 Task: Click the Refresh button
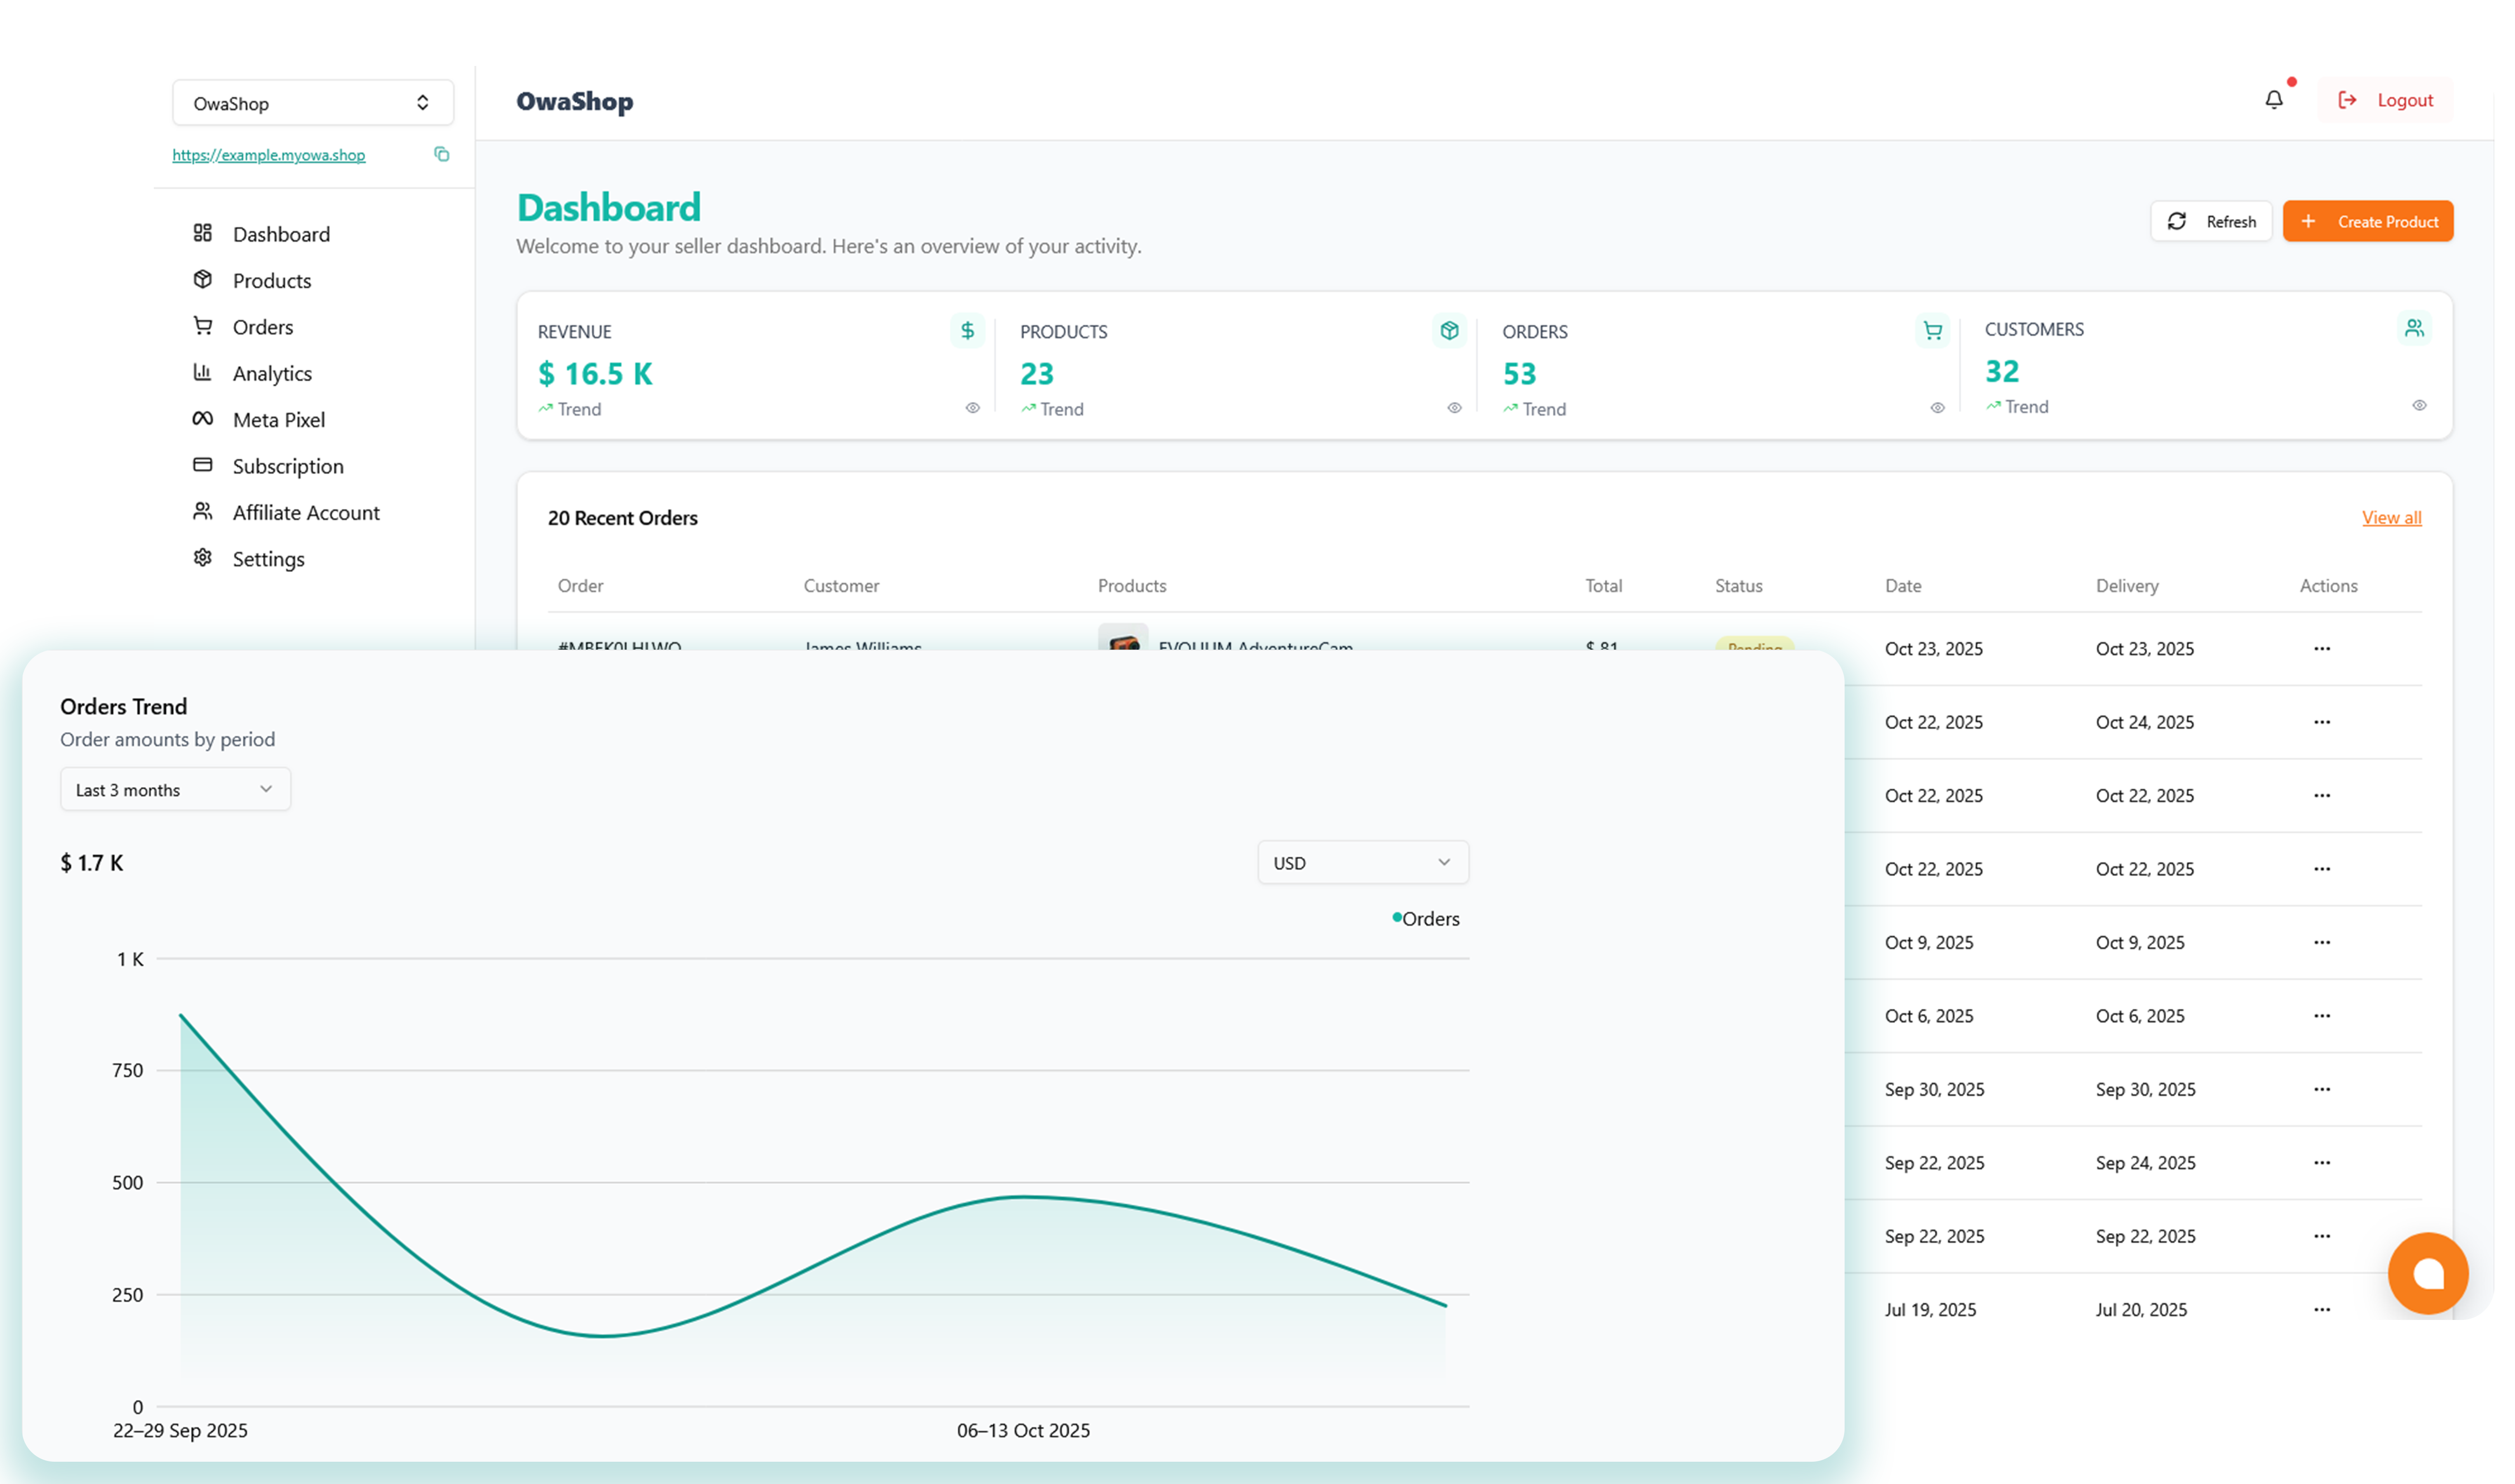coord(2211,221)
